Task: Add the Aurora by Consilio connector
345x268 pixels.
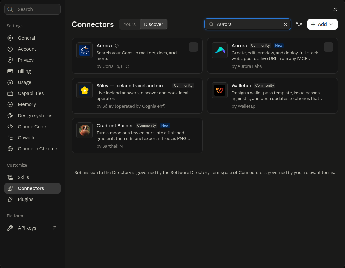Action: [x=193, y=47]
